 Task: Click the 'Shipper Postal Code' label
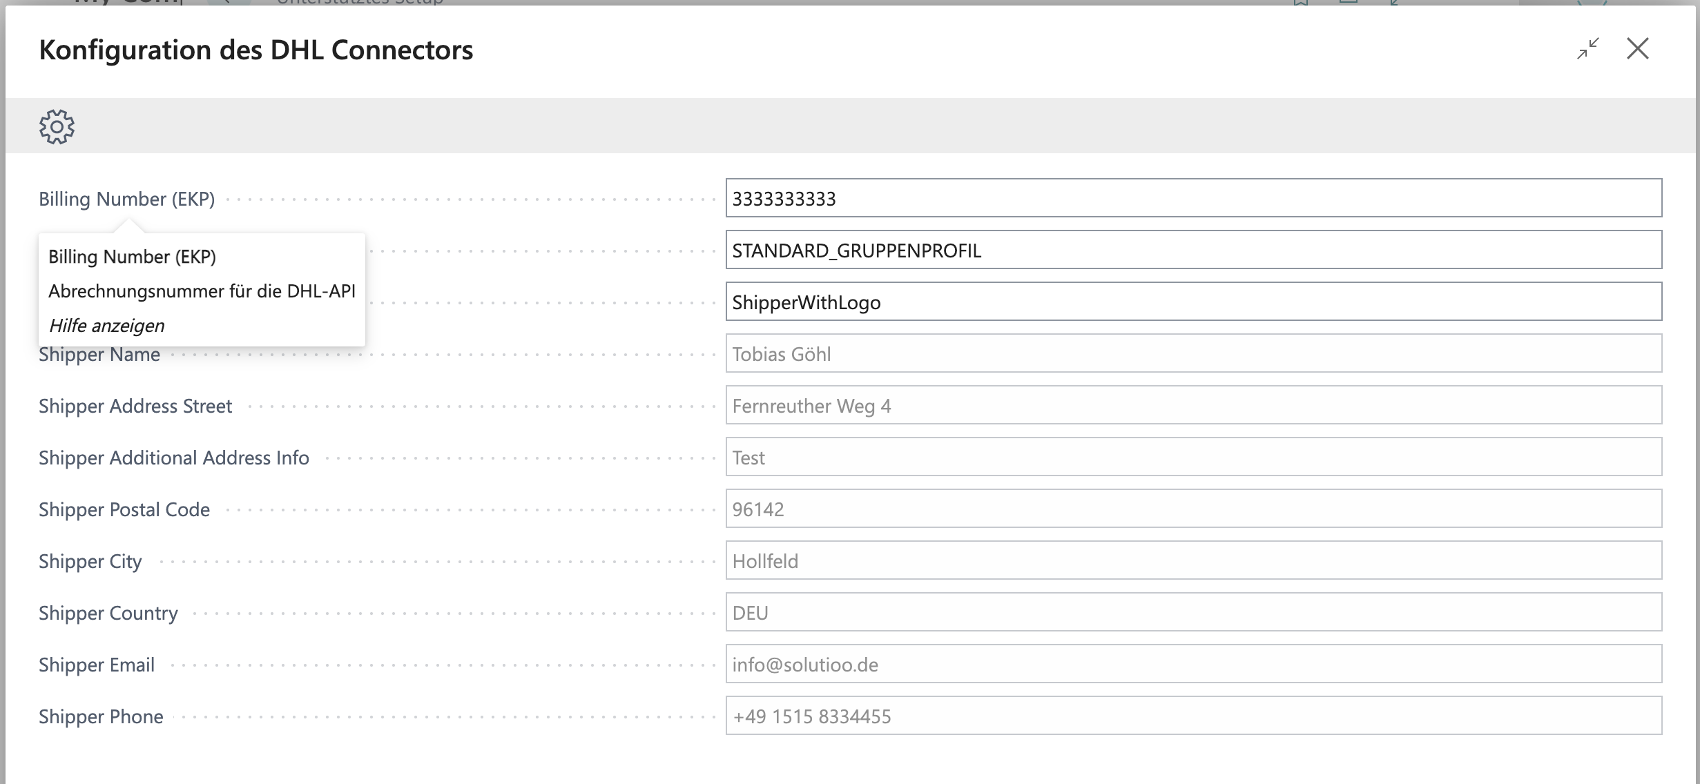[124, 509]
